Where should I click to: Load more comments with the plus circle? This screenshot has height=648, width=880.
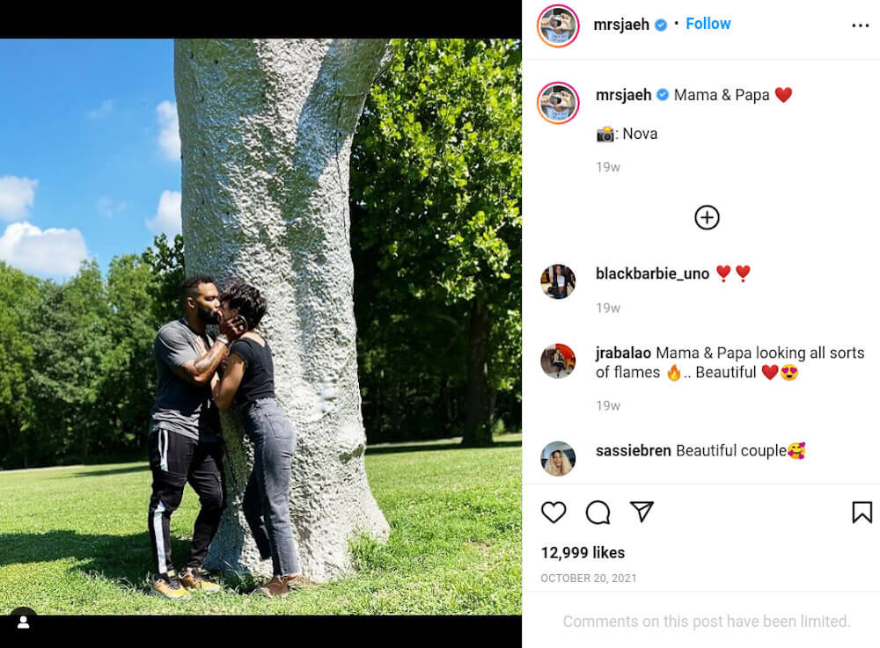pos(707,217)
